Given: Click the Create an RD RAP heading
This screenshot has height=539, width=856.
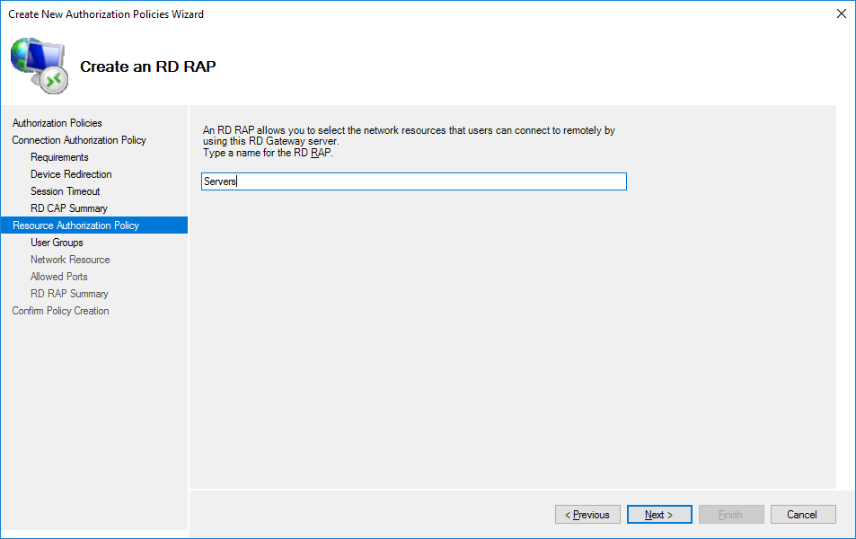Looking at the screenshot, I should 148,66.
